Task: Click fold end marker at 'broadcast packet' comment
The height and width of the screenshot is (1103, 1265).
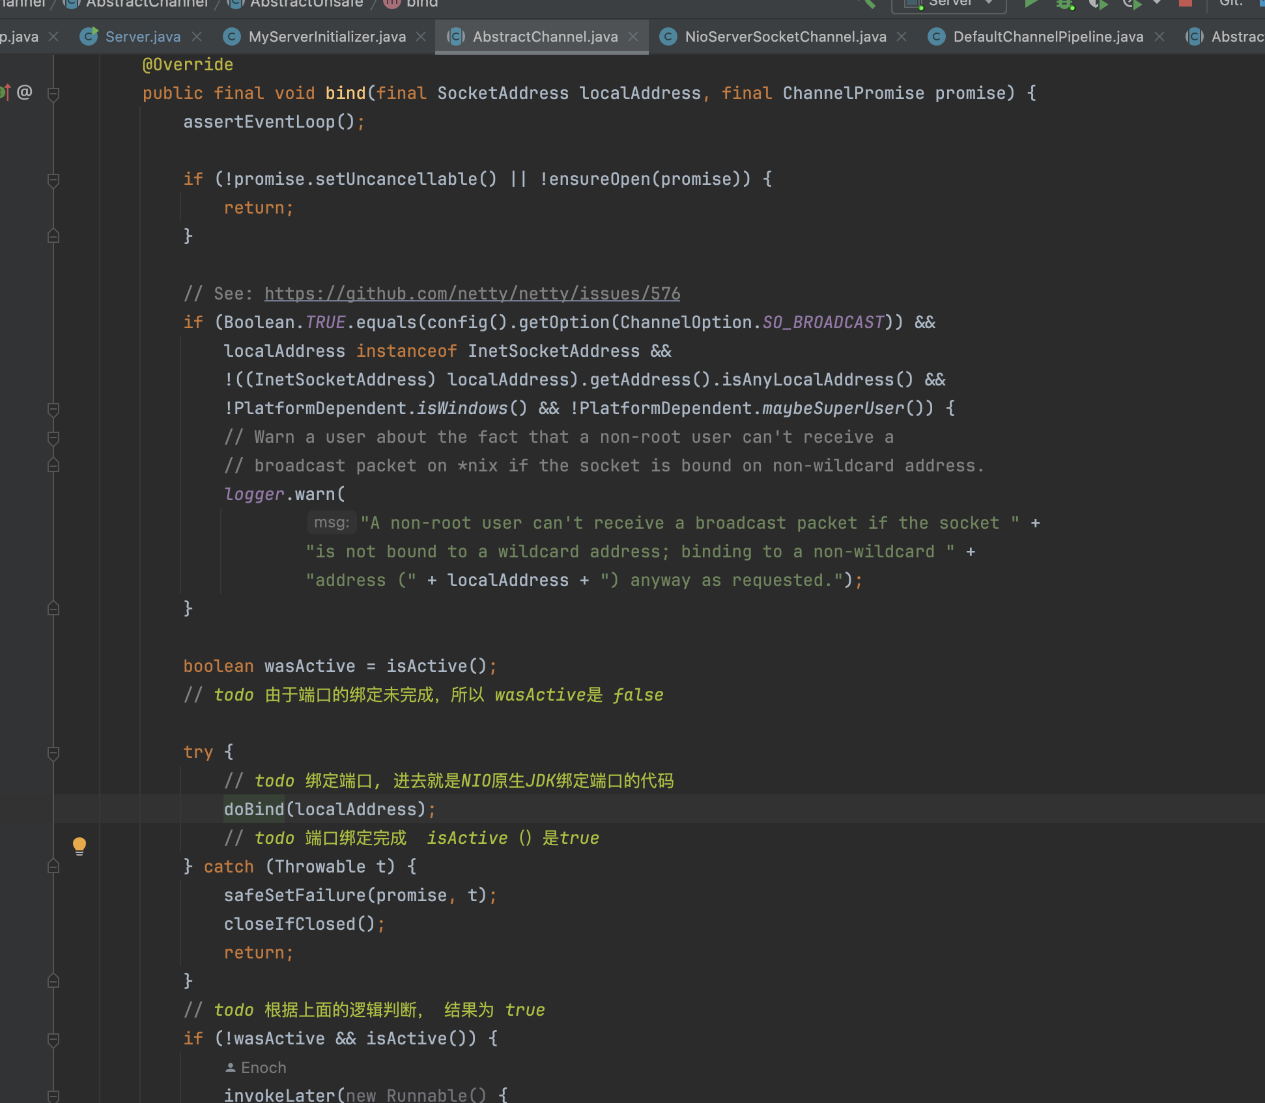Action: coord(54,466)
